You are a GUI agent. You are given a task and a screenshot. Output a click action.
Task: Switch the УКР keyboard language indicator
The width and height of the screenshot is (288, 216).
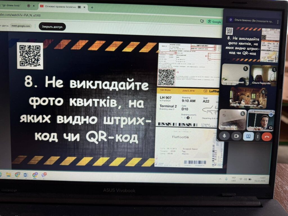(x=233, y=179)
